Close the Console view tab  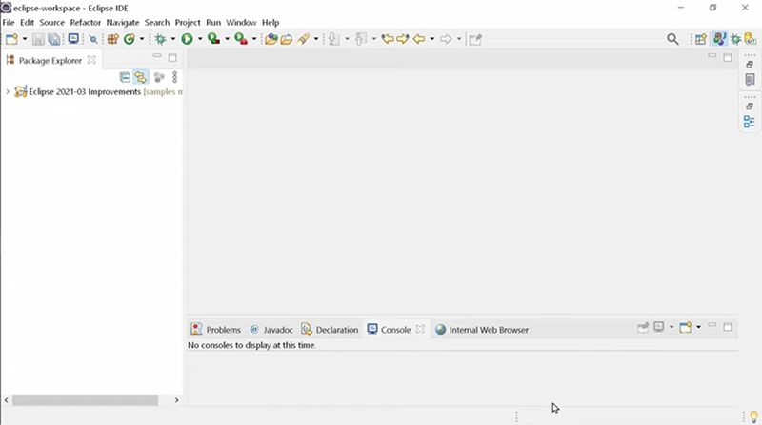(420, 329)
